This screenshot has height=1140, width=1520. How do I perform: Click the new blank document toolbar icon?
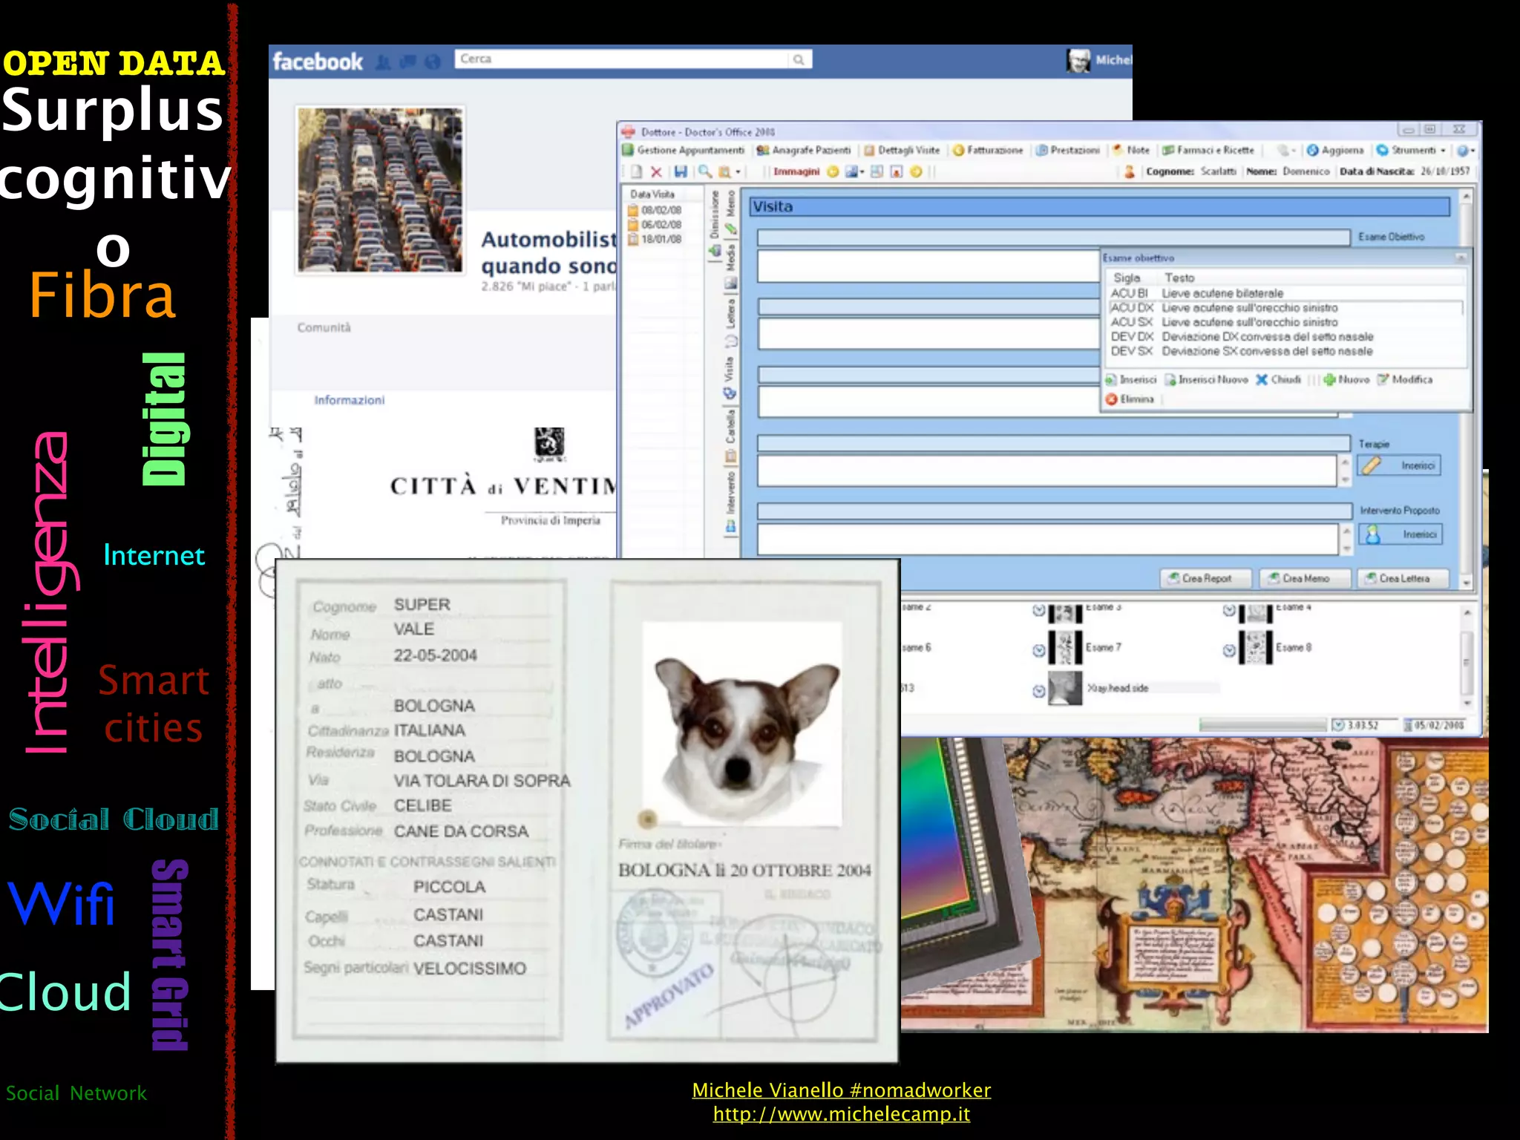[636, 172]
